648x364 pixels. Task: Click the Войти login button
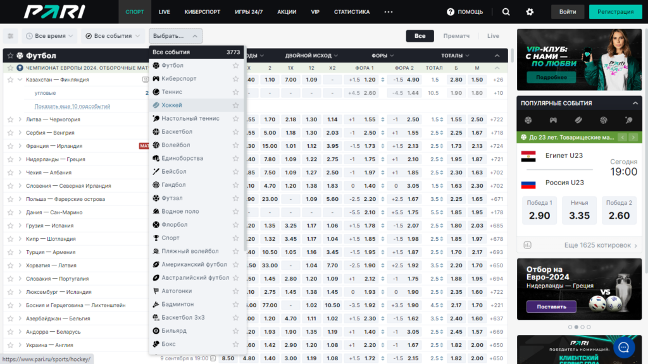568,12
